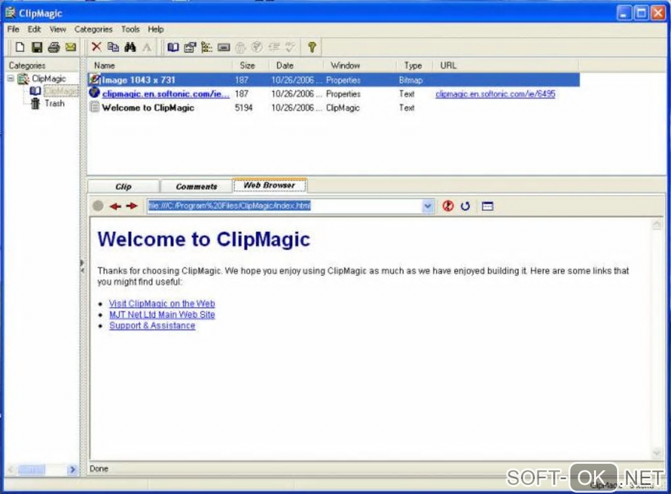Click the greyed-out globe toolbar icon
Image resolution: width=671 pixels, height=494 pixels.
click(x=257, y=47)
